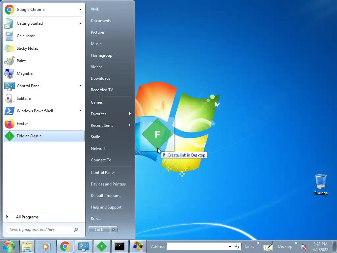The width and height of the screenshot is (337, 253).
Task: Open Homegroup
Action: 101,55
